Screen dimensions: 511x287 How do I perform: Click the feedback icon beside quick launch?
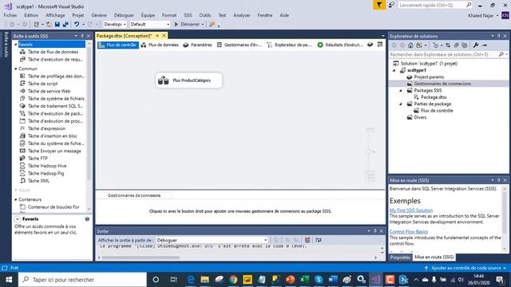[391, 5]
